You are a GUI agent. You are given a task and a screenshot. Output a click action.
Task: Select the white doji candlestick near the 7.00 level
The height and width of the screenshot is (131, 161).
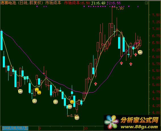[114, 31]
